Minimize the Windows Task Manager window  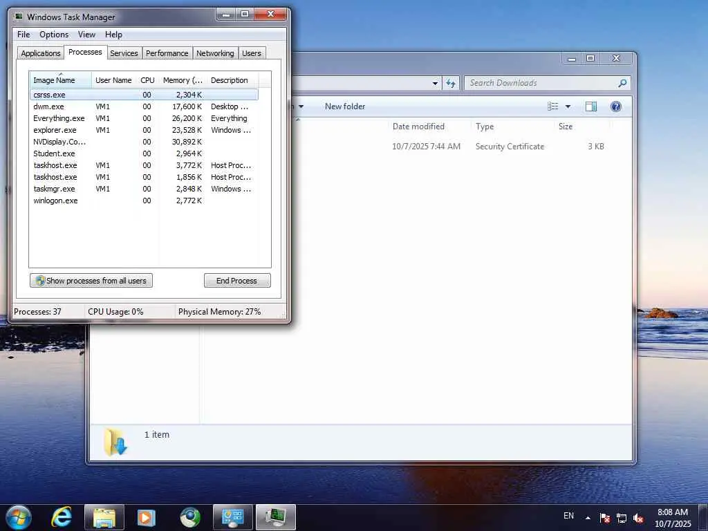pyautogui.click(x=226, y=14)
